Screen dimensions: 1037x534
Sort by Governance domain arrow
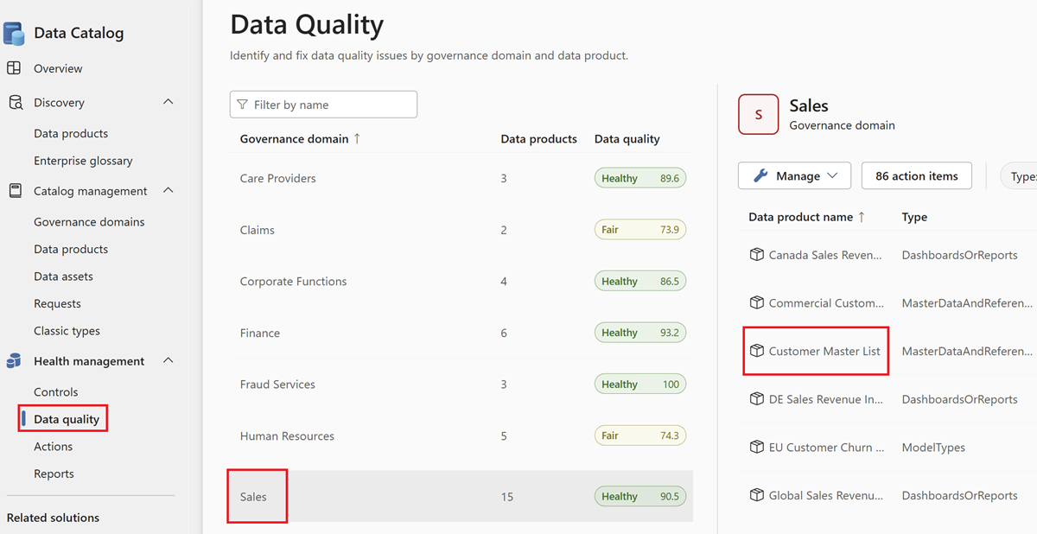point(357,138)
